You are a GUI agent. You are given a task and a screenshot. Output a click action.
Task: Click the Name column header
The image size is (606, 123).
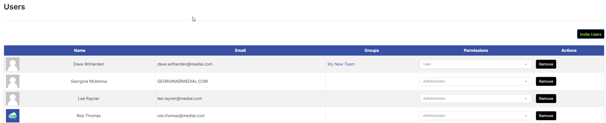tap(80, 50)
